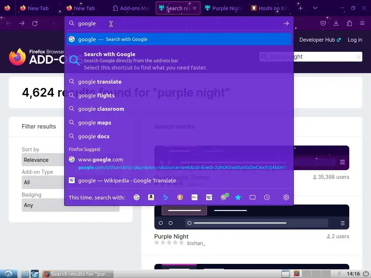Click the Go arrow in the address bar
The width and height of the screenshot is (371, 278).
tap(286, 24)
